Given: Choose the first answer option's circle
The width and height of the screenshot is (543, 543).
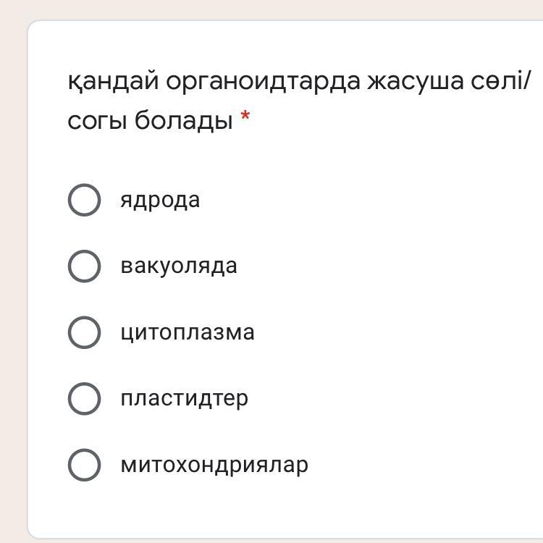Looking at the screenshot, I should pos(84,200).
